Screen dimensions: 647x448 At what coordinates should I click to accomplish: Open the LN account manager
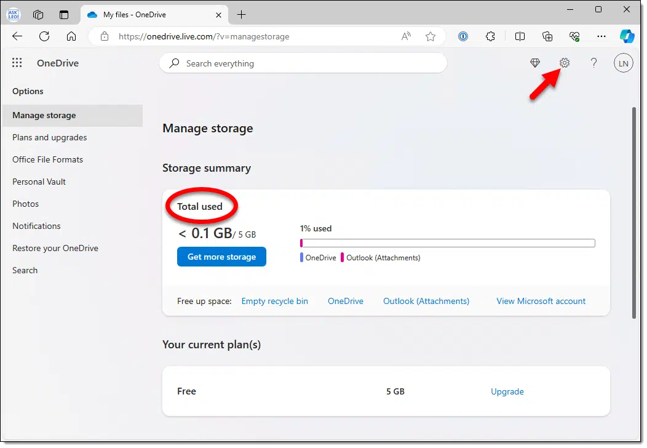[624, 63]
